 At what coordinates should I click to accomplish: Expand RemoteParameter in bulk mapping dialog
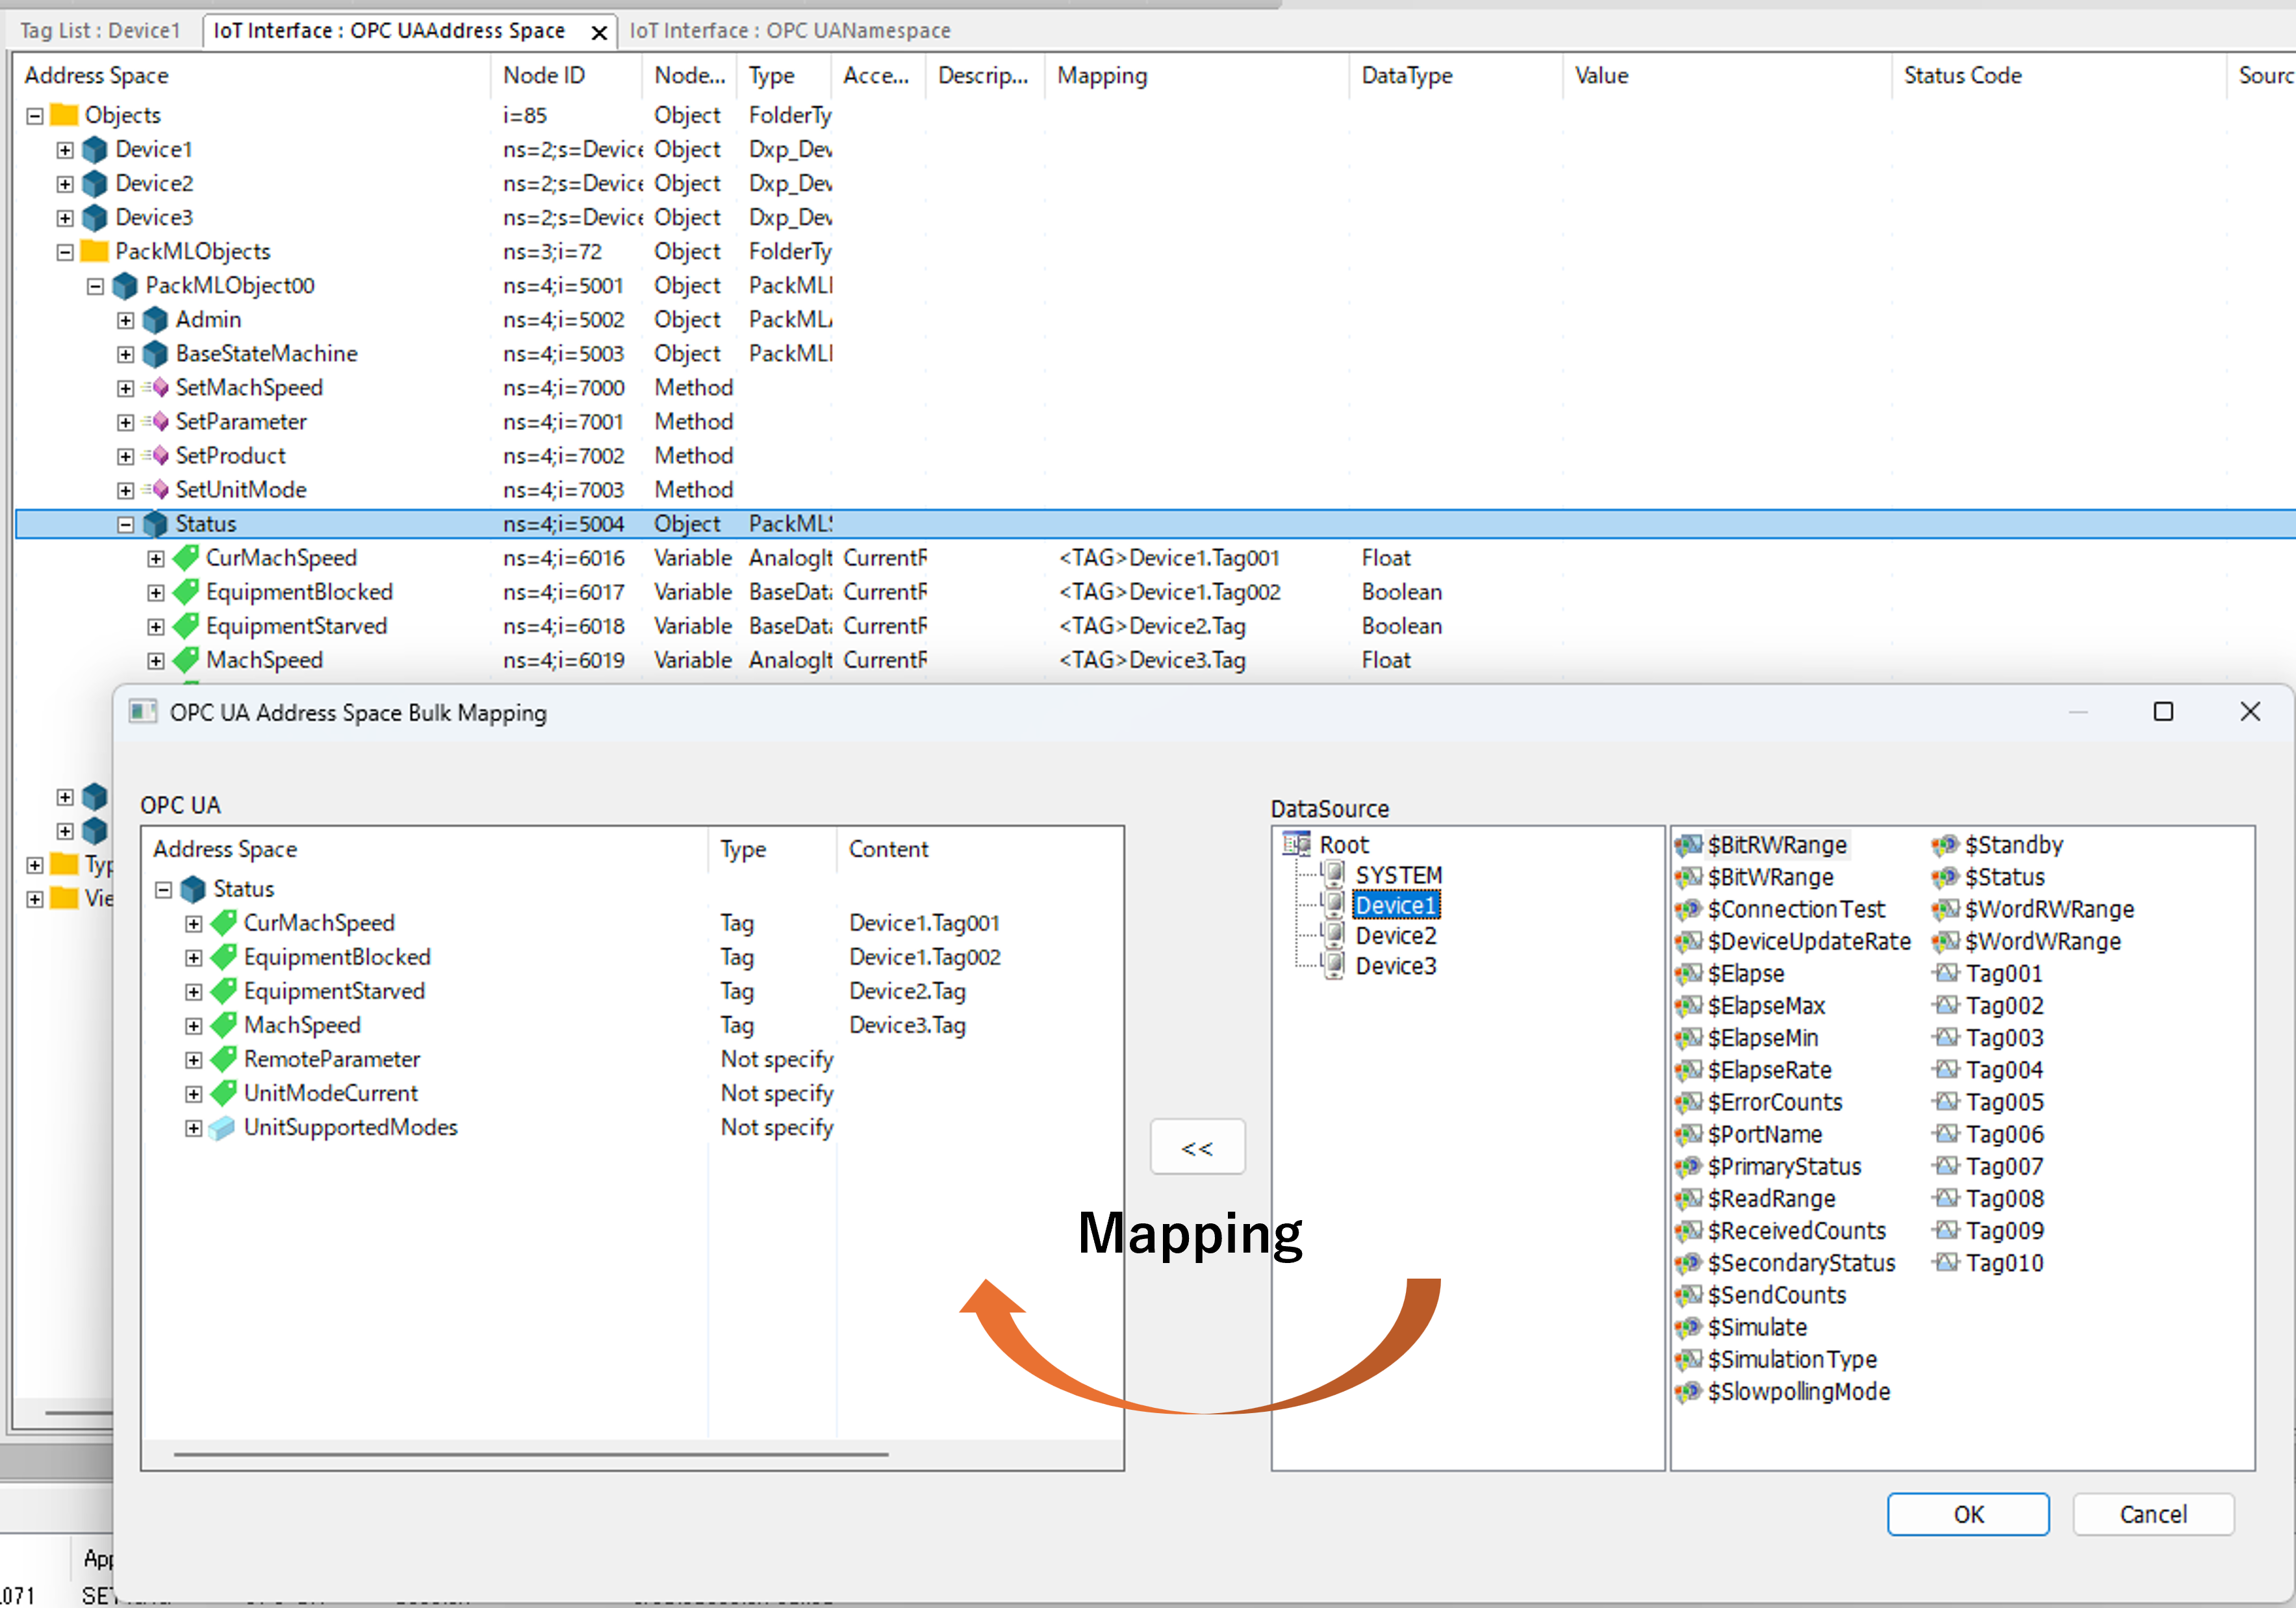tap(194, 1060)
